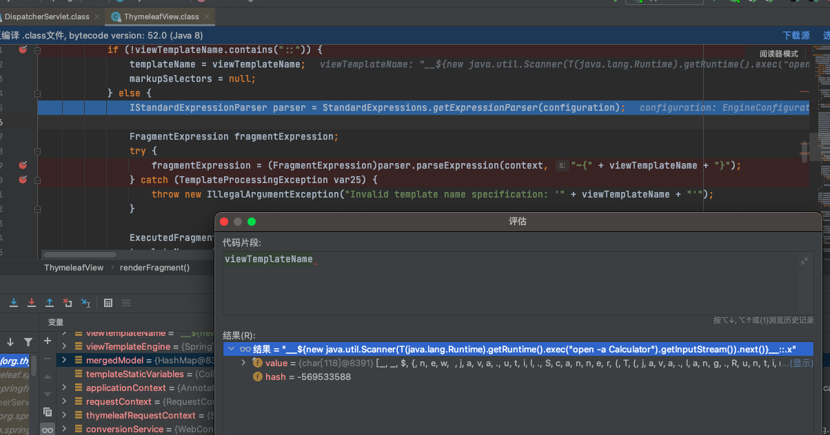
Task: Click the 结果(R): label
Action: pos(239,335)
